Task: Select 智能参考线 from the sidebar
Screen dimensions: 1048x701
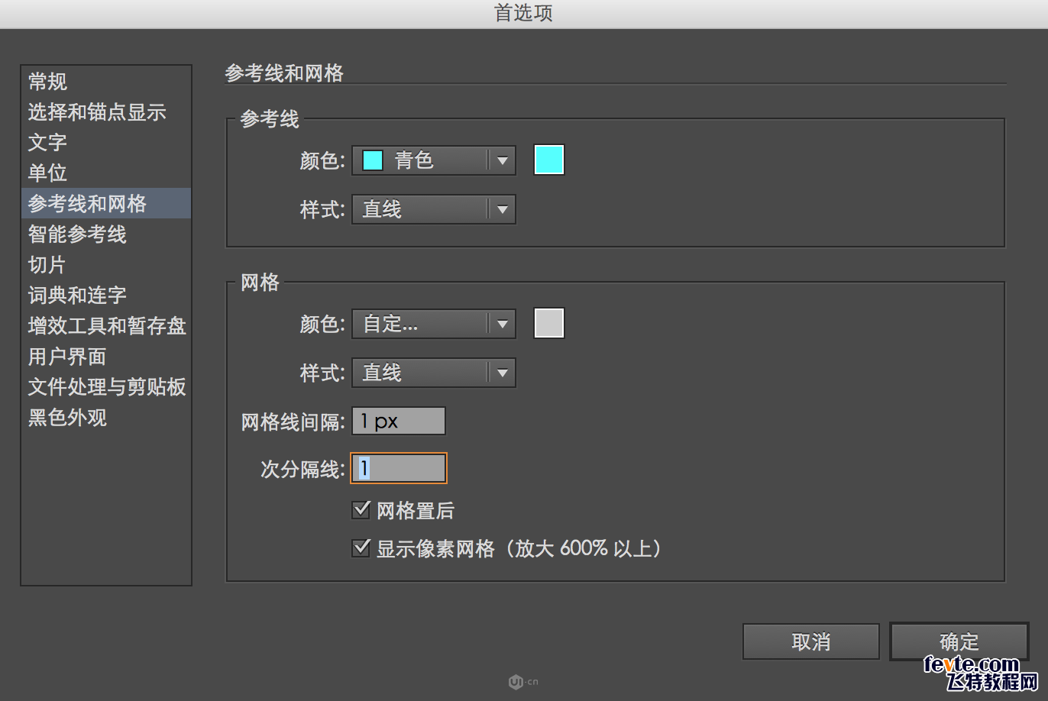Action: [x=76, y=234]
